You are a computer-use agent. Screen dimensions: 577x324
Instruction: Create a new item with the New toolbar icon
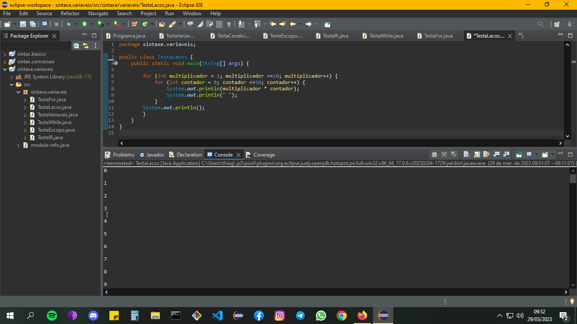[x=7, y=24]
